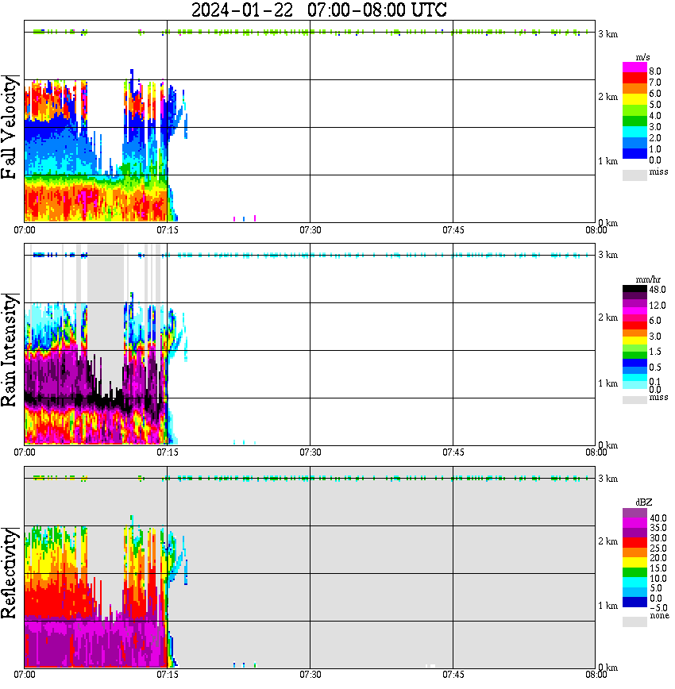675x689 pixels.
Task: Click the 'Fall Velocity' axis label
Action: (10, 127)
